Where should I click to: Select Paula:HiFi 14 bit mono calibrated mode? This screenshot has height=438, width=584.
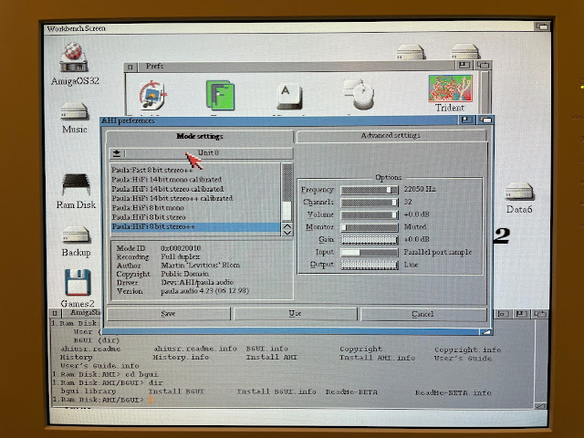[195, 180]
